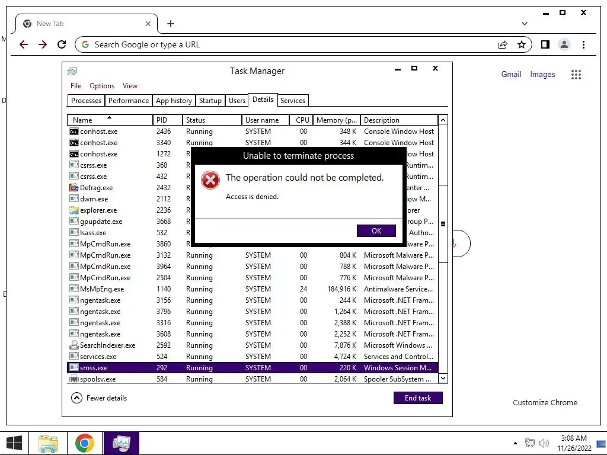607x455 pixels.
Task: Expand the Chrome tab search chevron
Action: [525, 24]
